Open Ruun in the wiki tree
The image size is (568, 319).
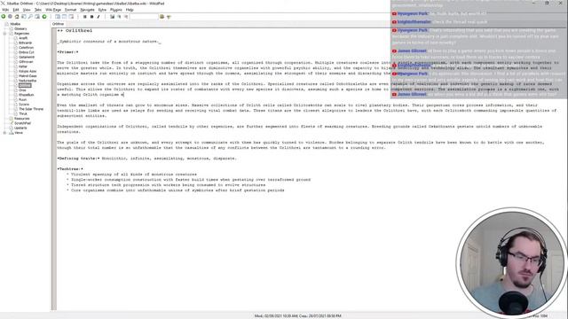[x=22, y=99]
